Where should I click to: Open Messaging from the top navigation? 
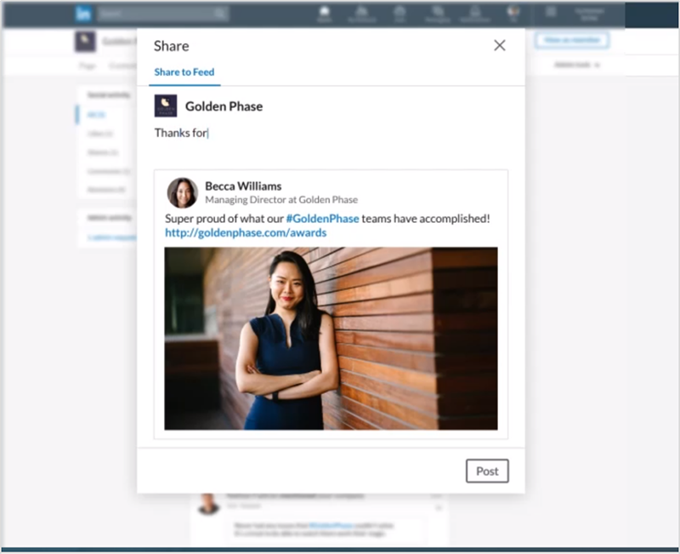coord(438,14)
